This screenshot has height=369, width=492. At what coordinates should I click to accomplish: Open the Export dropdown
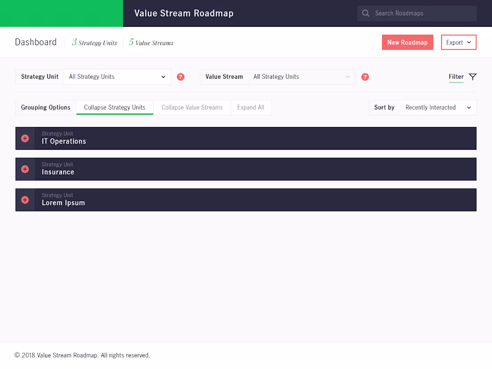click(458, 42)
